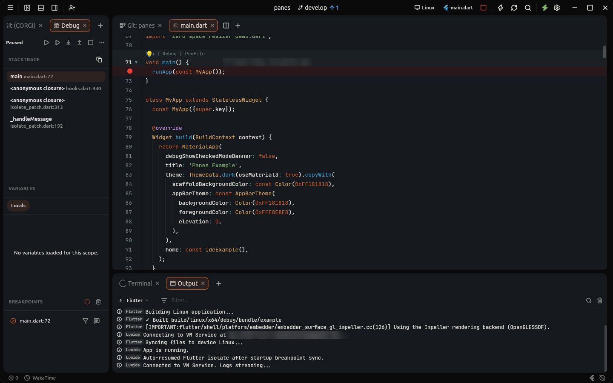Trigger hot reload lightning icon
Screen dimensions: 613x383
coord(501,8)
